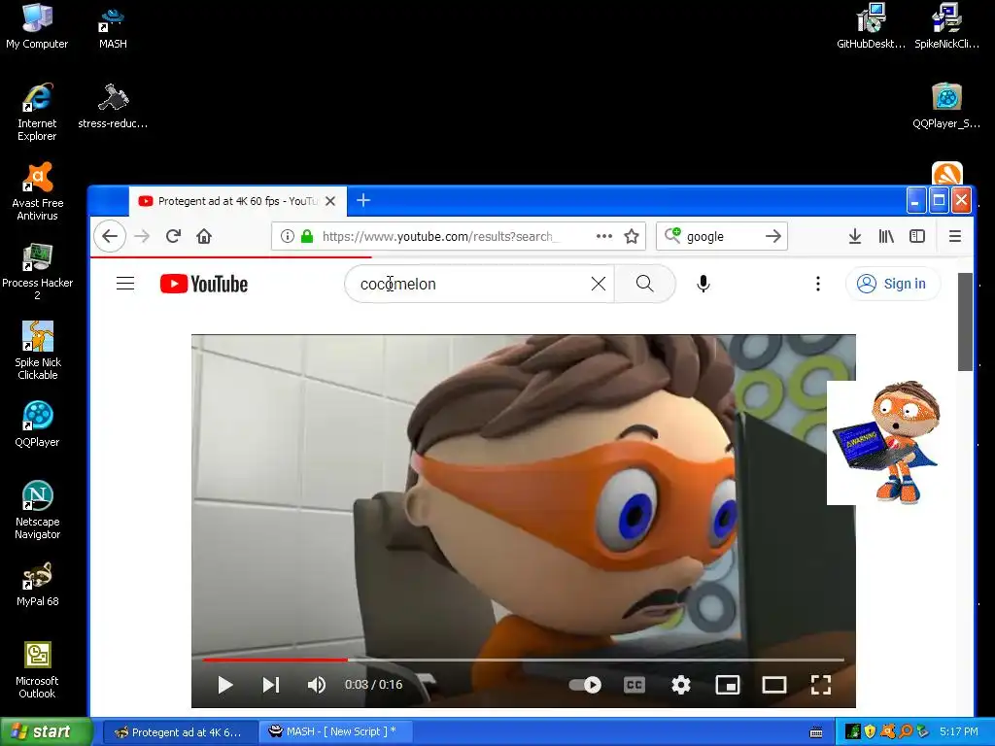Go to YouTube home via logo
This screenshot has width=995, height=746.
click(x=204, y=284)
